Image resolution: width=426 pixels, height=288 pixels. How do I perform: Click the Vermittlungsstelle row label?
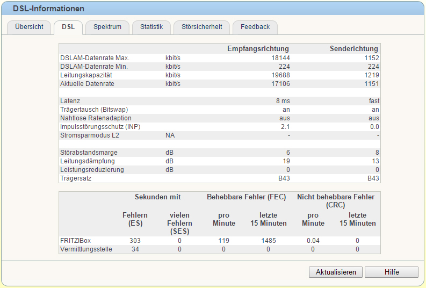[x=86, y=249]
